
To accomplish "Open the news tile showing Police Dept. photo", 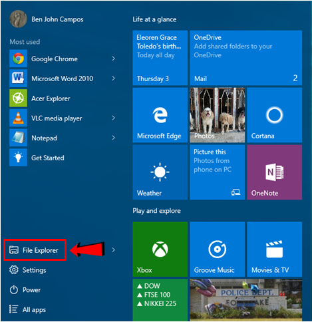I will point(246,300).
